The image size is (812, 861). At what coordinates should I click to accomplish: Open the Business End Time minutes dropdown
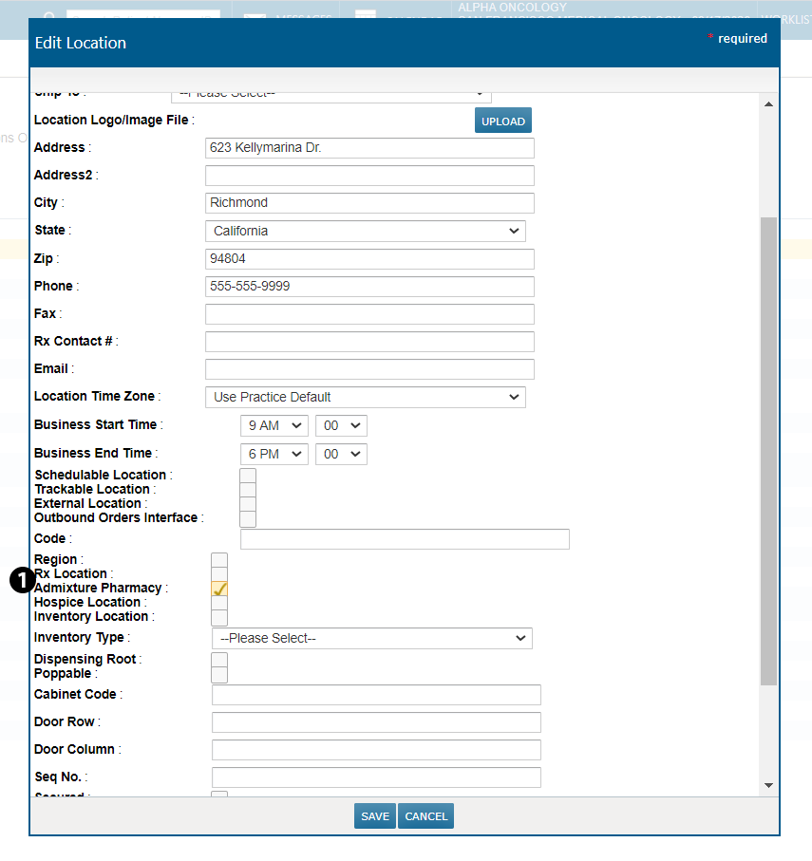point(341,454)
